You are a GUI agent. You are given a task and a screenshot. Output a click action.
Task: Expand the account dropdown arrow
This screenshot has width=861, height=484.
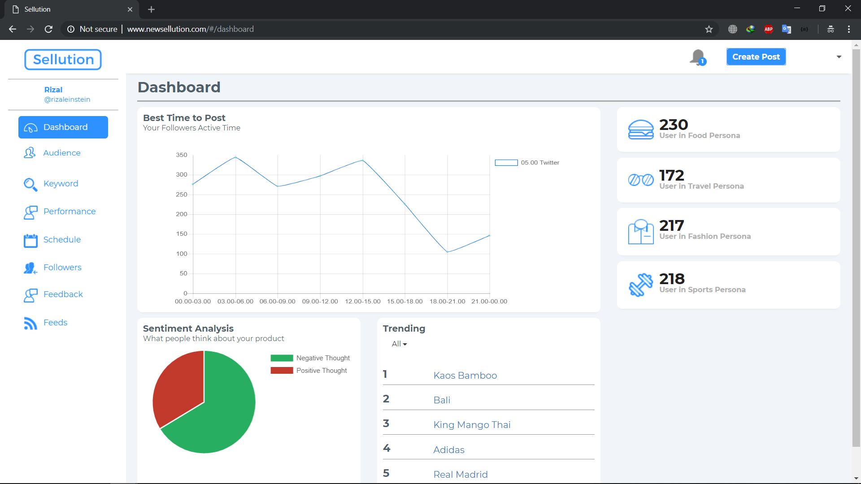pyautogui.click(x=839, y=57)
